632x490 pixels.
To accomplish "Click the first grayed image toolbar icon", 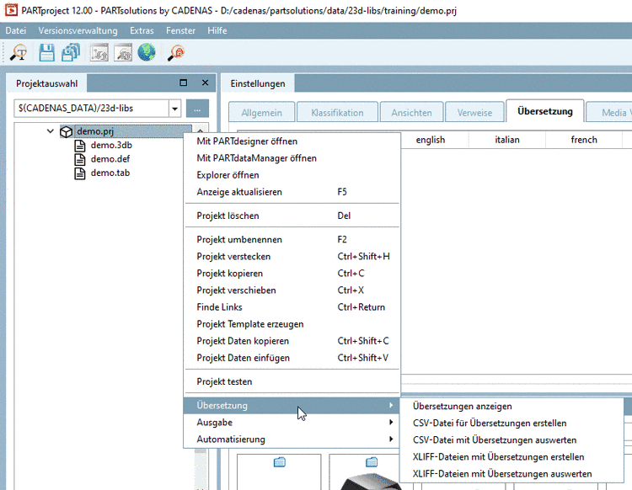I will click(x=99, y=53).
